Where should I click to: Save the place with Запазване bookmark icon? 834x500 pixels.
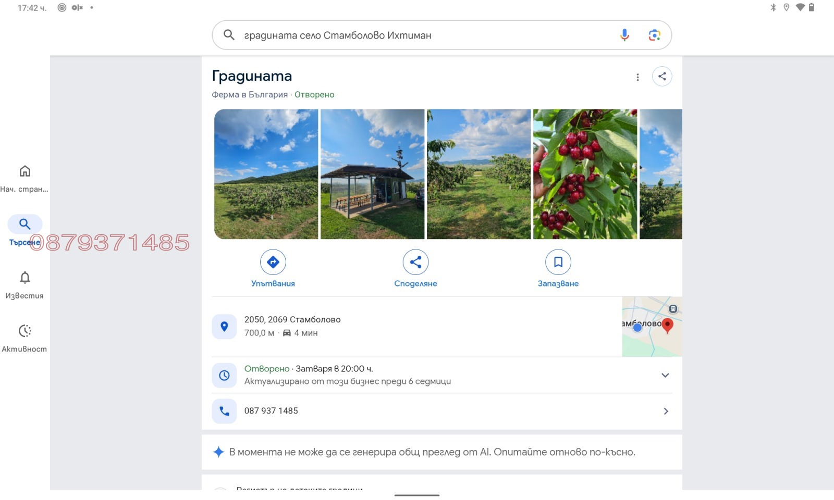click(x=558, y=262)
